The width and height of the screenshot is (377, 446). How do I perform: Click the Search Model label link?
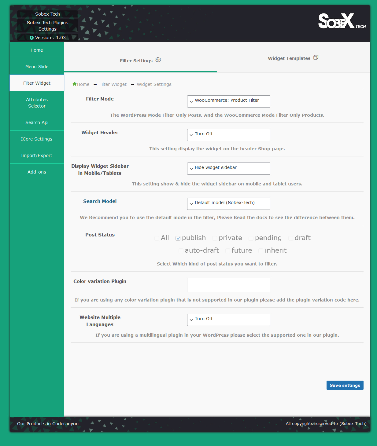(100, 201)
